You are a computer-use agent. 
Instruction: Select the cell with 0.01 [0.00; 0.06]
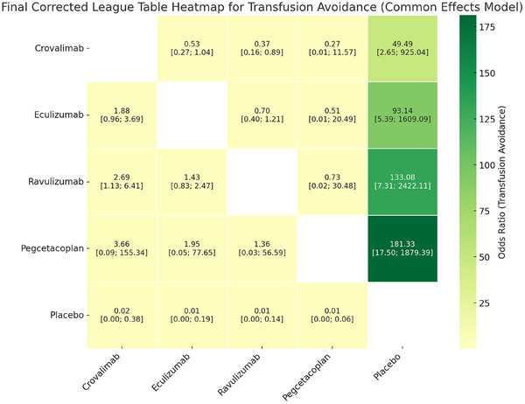[x=332, y=316]
